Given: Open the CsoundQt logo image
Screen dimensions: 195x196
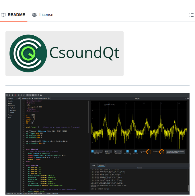Looking at the screenshot, I should click(65, 53).
